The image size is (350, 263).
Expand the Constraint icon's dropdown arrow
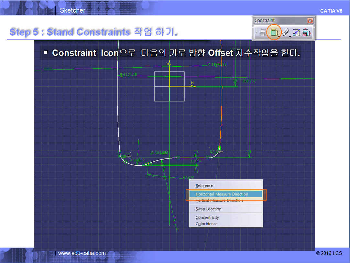(x=279, y=36)
